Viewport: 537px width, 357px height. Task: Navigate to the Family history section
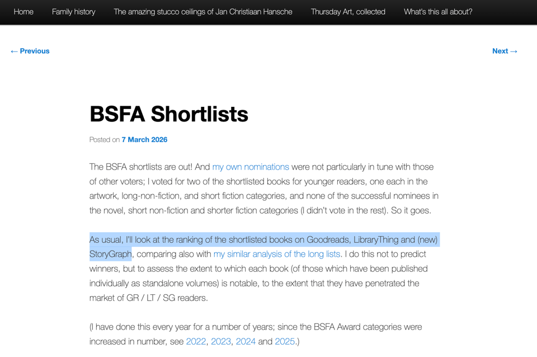[x=73, y=12]
